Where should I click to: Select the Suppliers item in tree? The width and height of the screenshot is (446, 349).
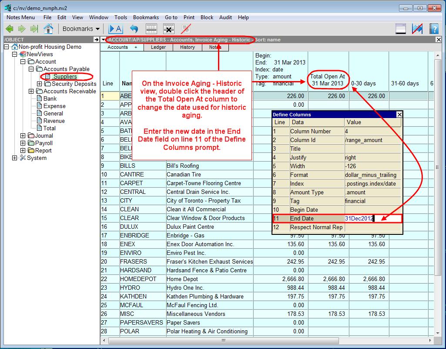click(65, 77)
